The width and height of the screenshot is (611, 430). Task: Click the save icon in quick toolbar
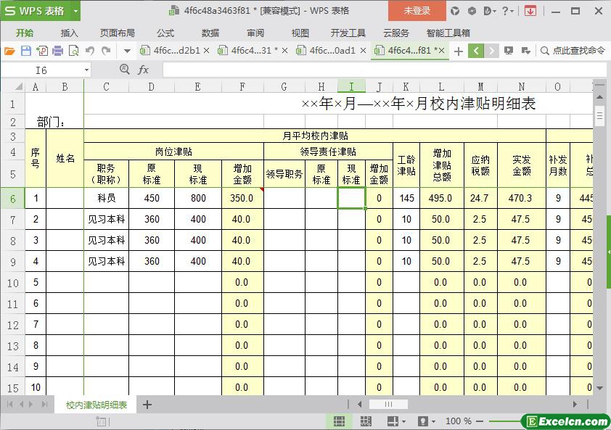[x=25, y=51]
